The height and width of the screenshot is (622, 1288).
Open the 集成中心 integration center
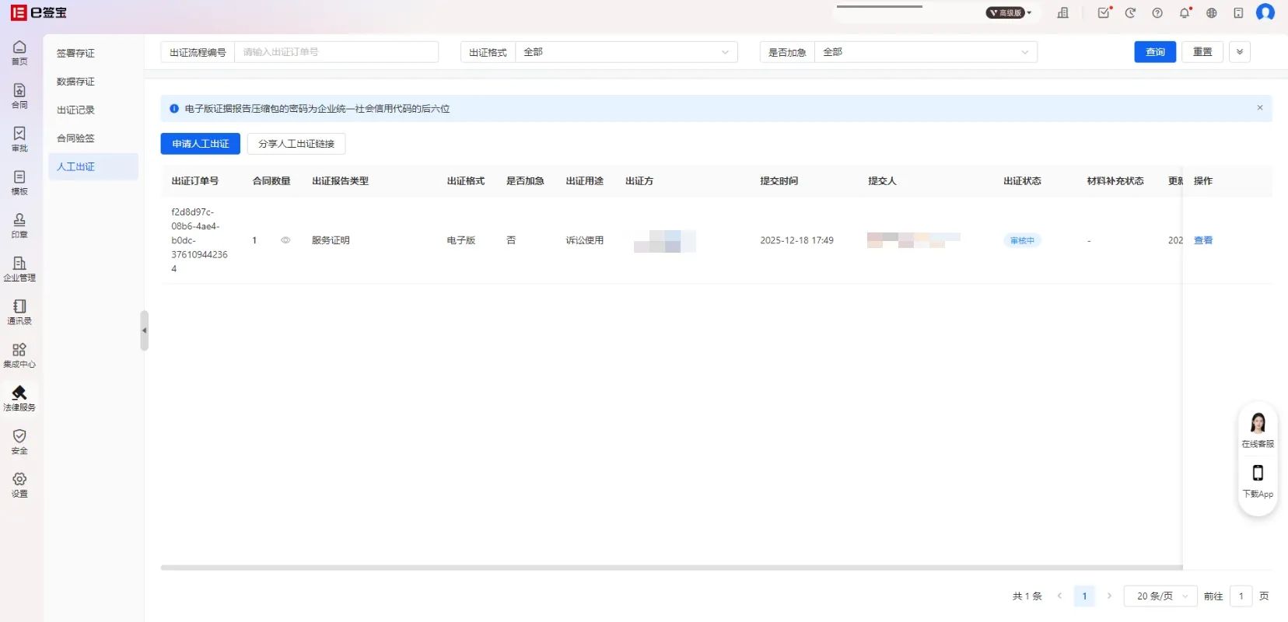tap(19, 355)
